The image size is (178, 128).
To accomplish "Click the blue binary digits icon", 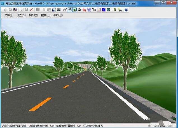I will (x=89, y=10).
